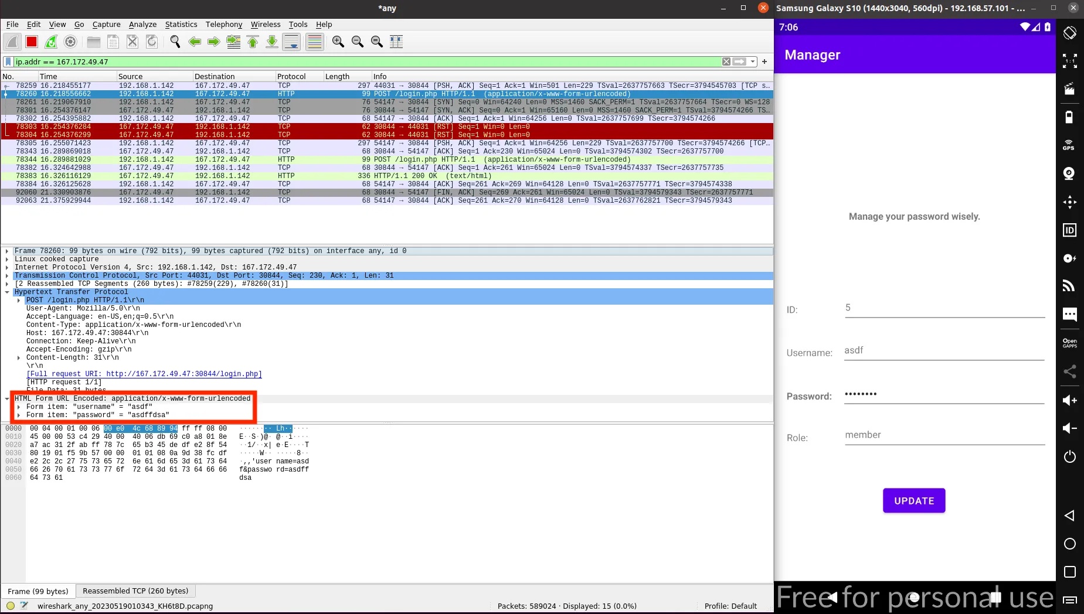Open Find a packet magnifier

coord(175,42)
